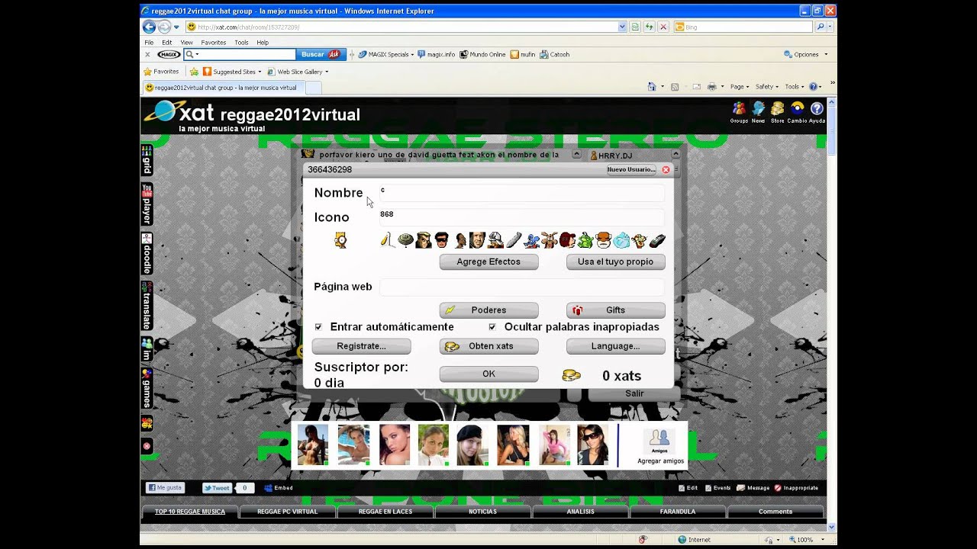The width and height of the screenshot is (977, 549).
Task: Switch to NOTICIAS tab
Action: [x=482, y=512]
